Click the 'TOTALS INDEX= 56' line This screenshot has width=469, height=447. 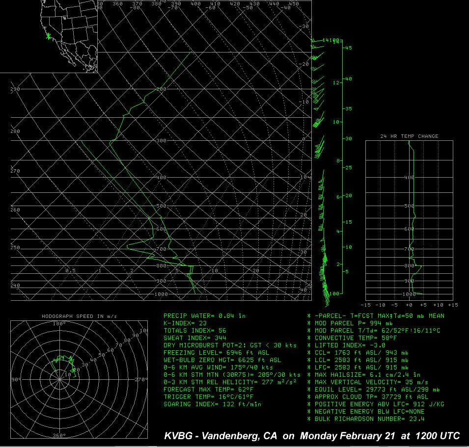(x=194, y=331)
